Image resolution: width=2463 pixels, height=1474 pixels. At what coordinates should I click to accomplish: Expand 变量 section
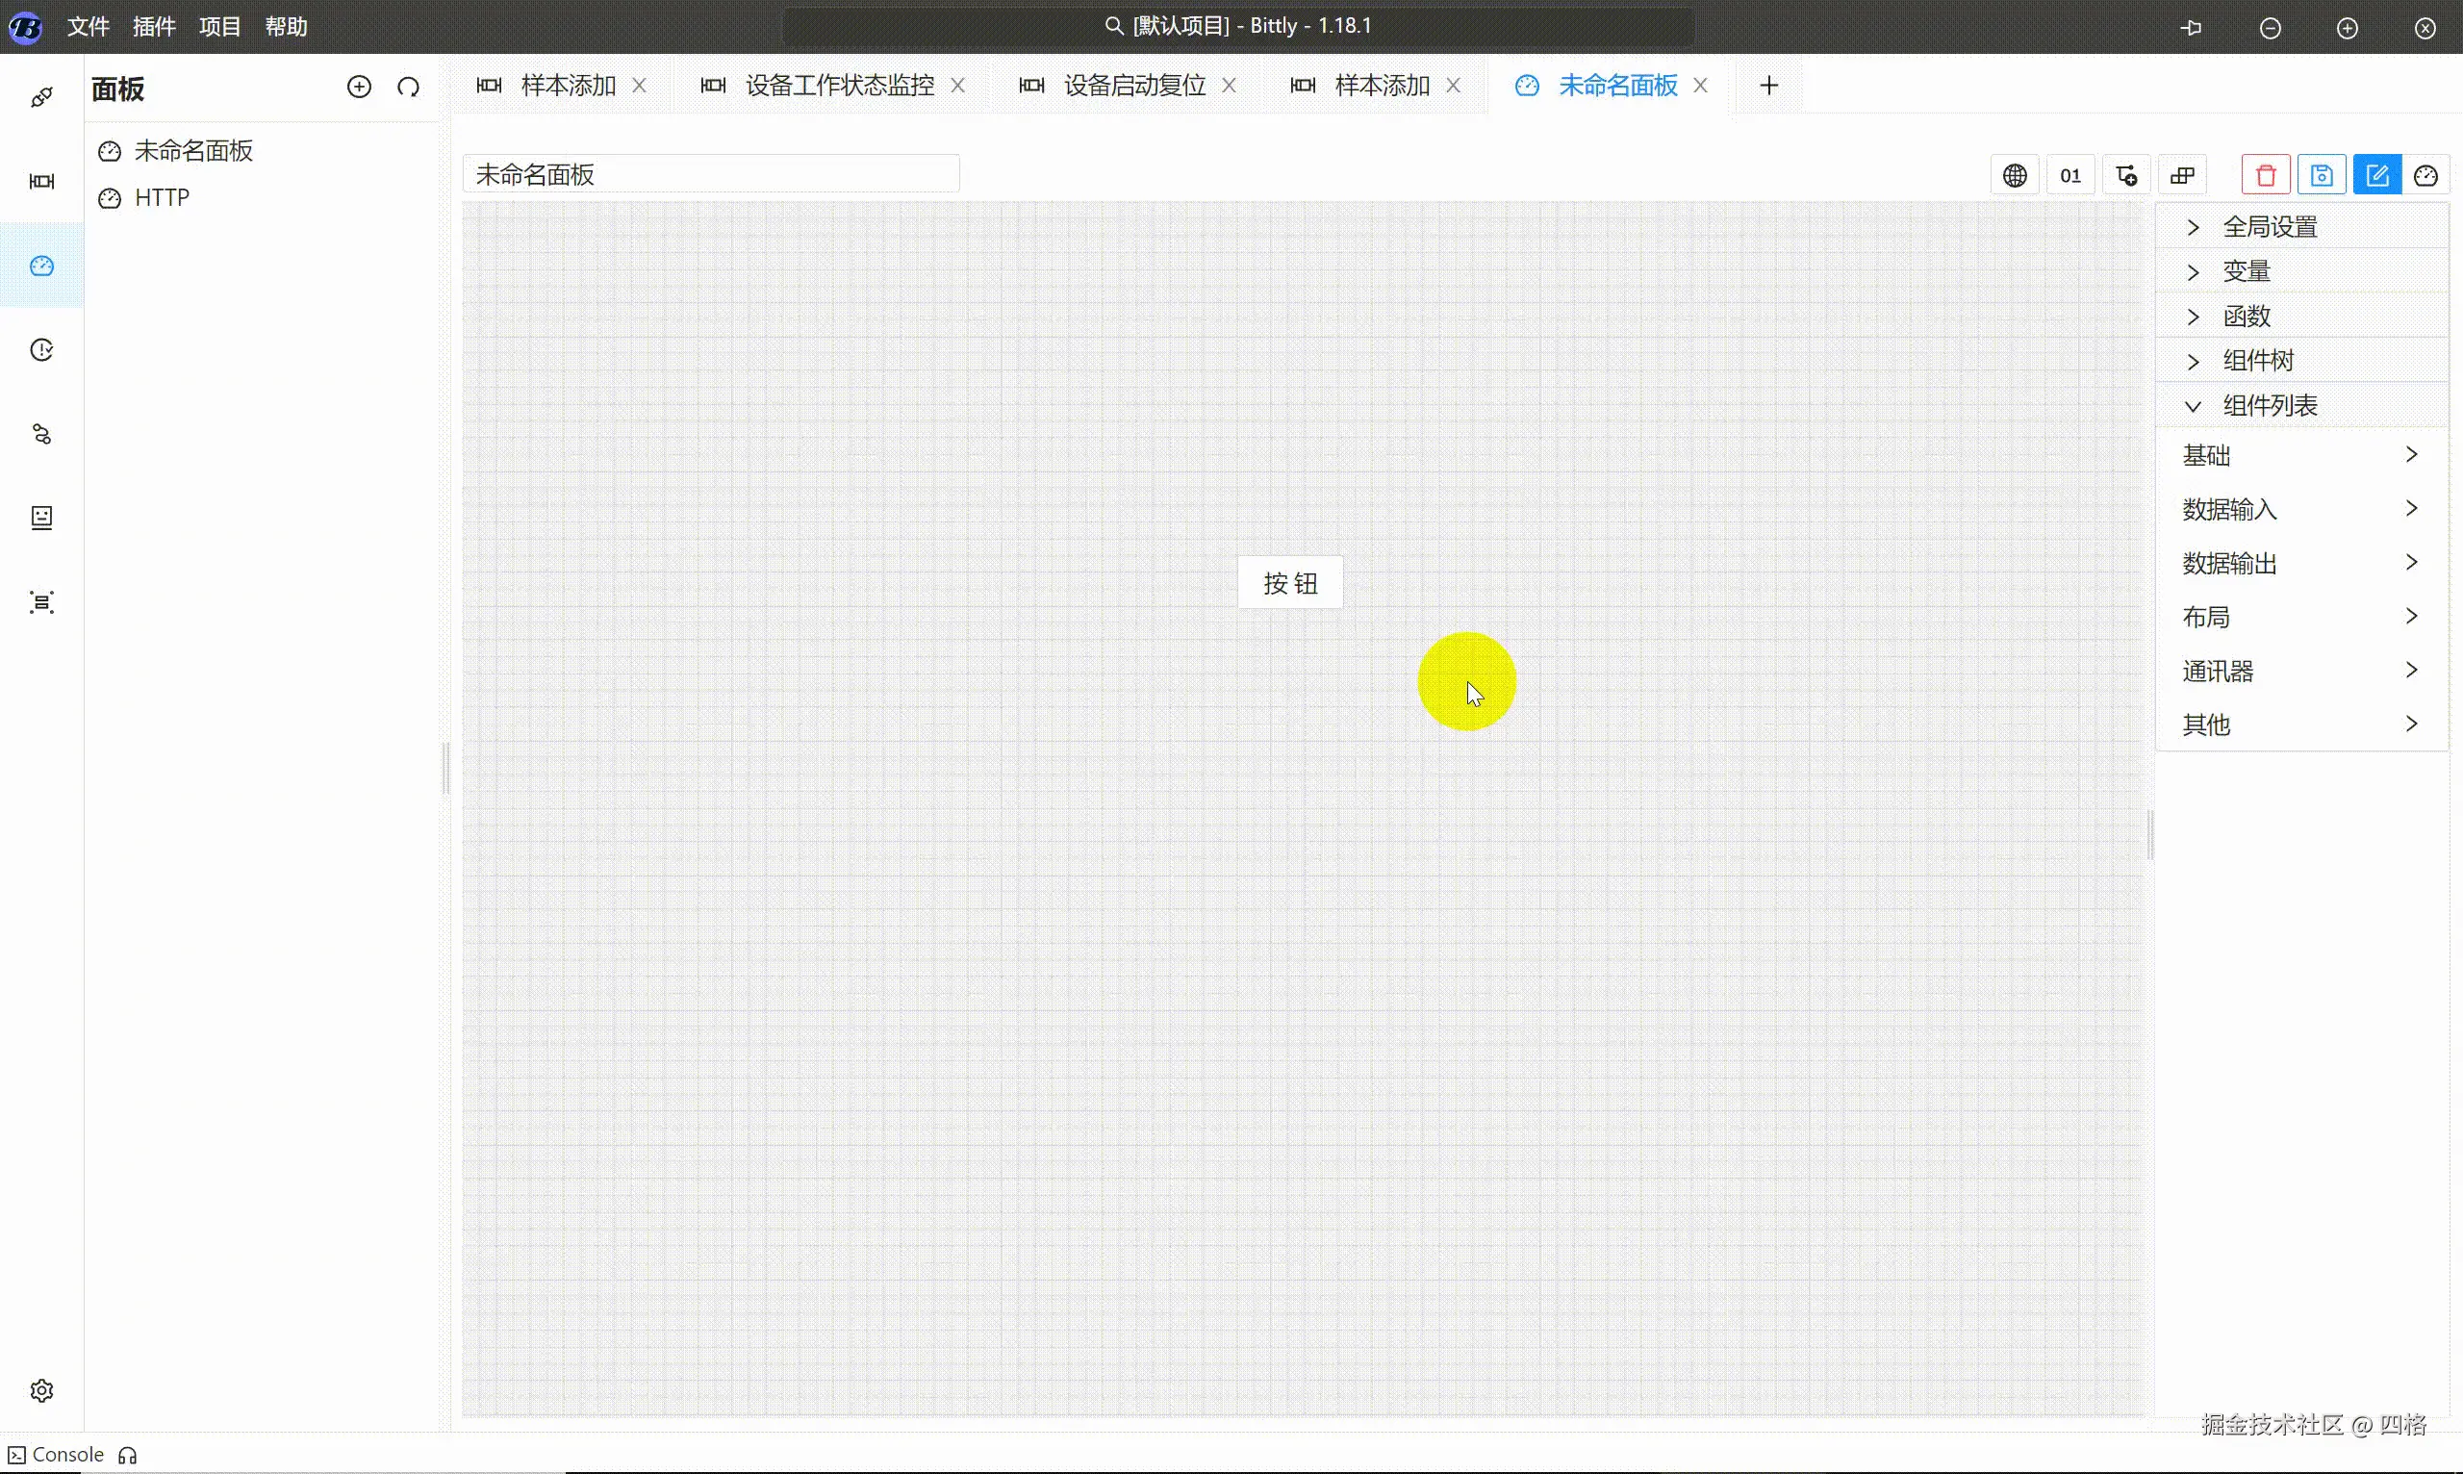[x=2302, y=271]
